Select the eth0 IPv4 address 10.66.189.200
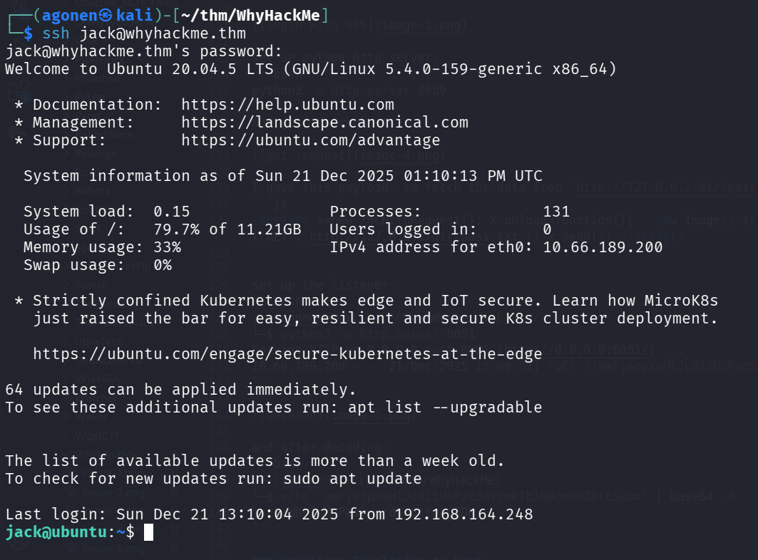This screenshot has height=560, width=758. (603, 247)
